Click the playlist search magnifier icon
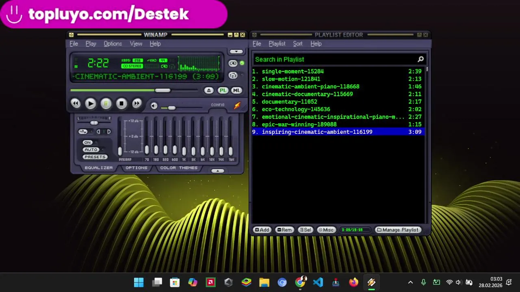 [421, 59]
